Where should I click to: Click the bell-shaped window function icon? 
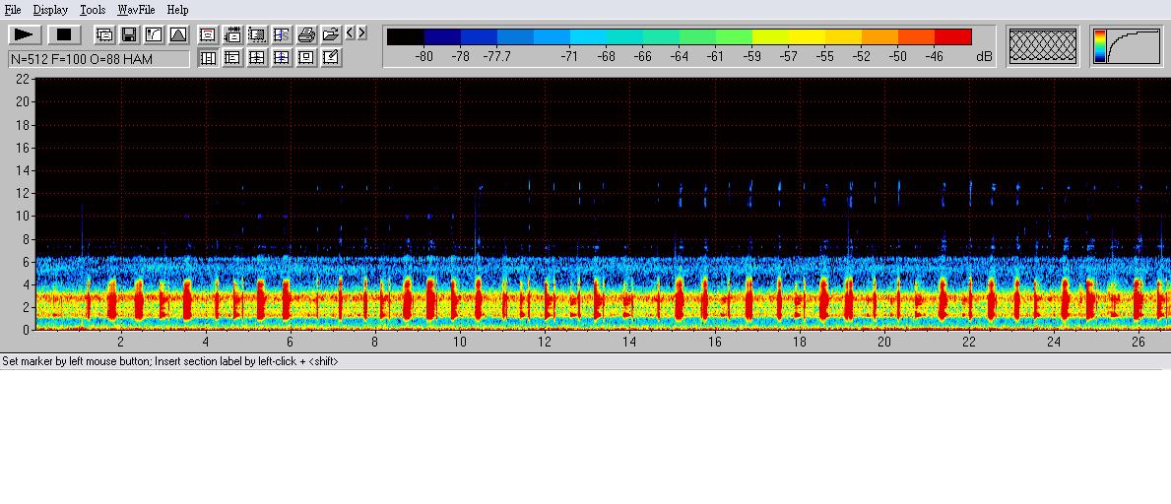[178, 35]
